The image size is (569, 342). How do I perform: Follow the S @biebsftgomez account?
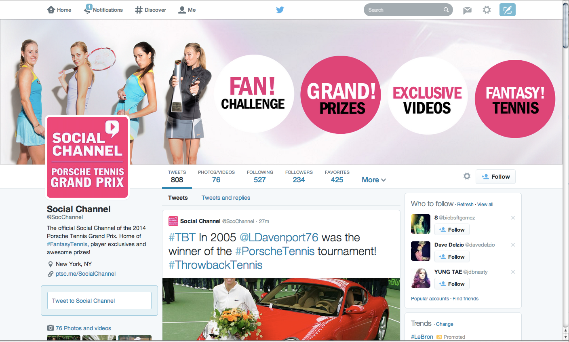[x=452, y=230]
